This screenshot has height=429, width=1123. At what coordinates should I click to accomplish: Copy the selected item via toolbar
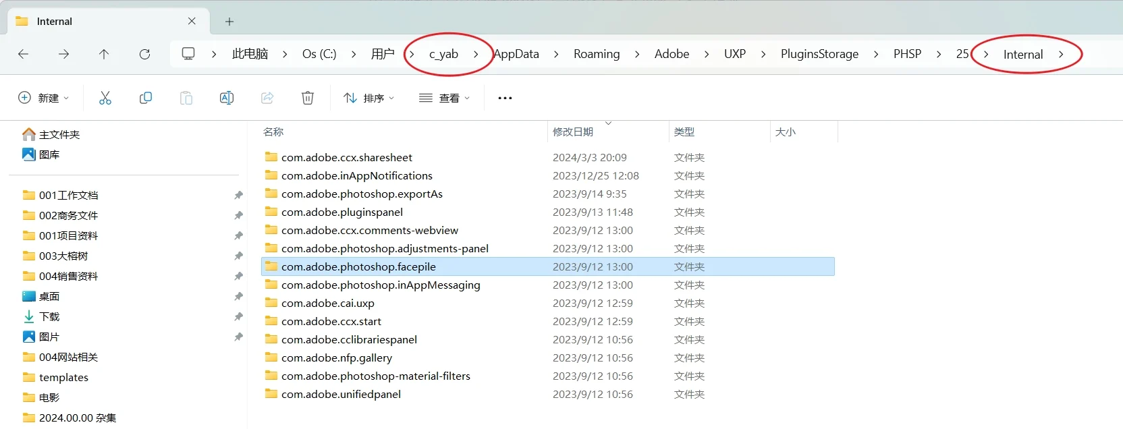tap(146, 98)
